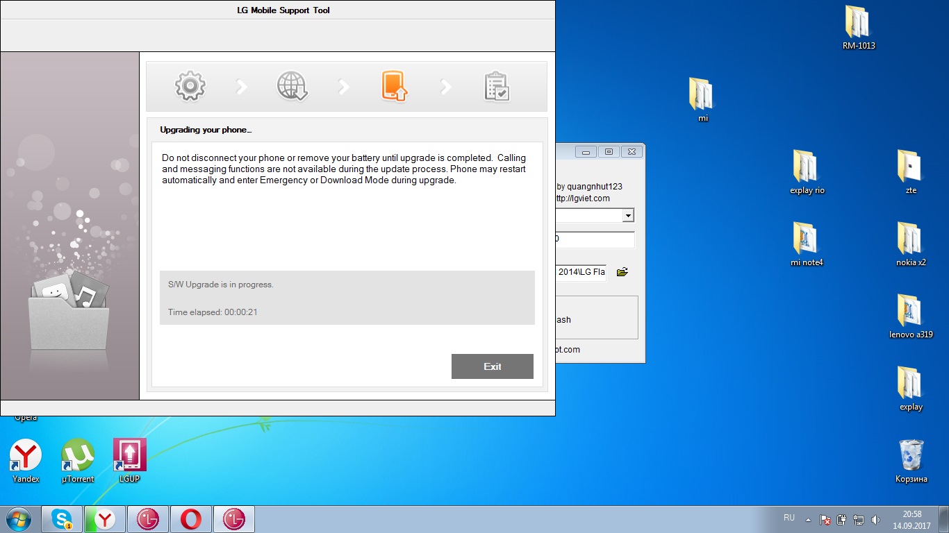Switch to LG taskbar item between Yandex and Opera

point(149,519)
